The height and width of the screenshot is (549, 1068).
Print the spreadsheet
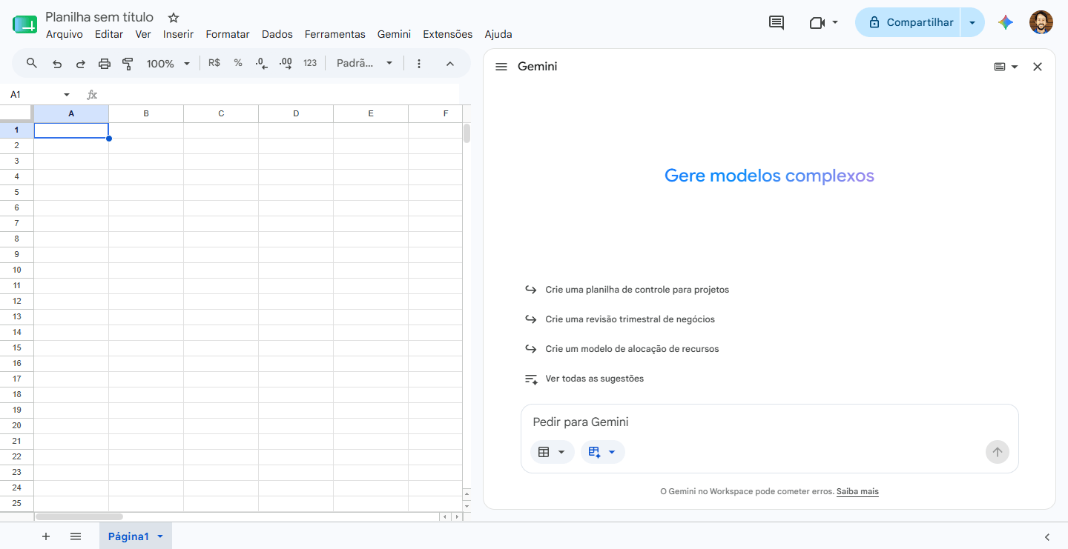105,64
